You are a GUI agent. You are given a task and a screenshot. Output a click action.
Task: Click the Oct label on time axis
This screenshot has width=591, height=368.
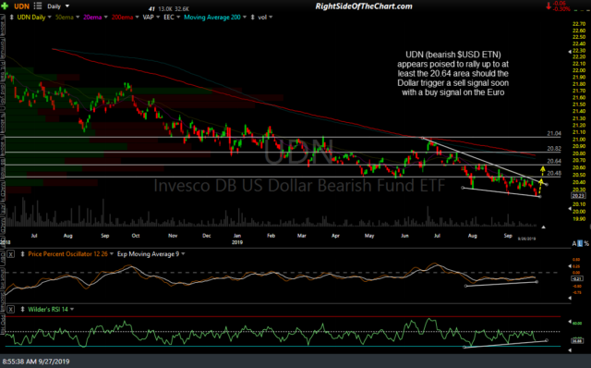tap(136, 236)
